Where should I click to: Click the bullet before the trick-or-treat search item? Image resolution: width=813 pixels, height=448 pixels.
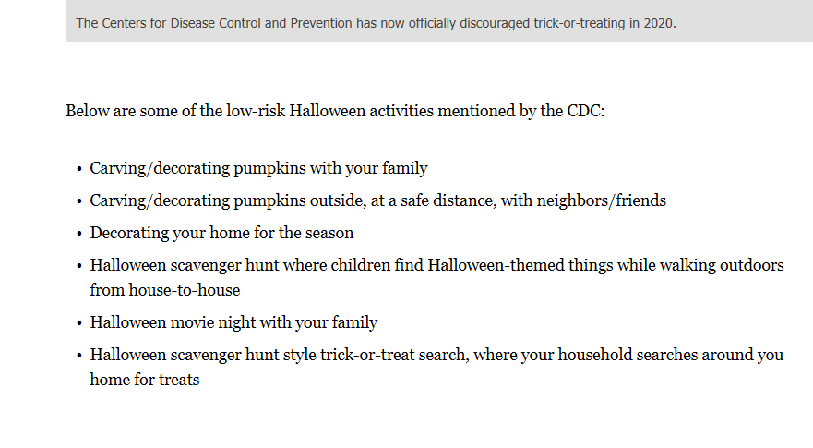pos(79,356)
